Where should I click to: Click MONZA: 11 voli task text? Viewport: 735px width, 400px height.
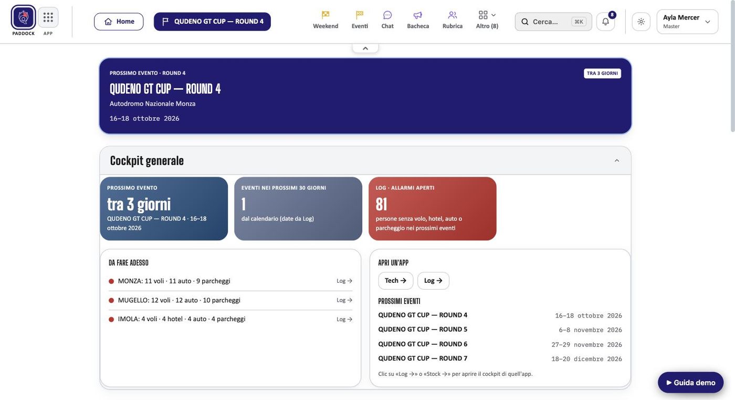(174, 281)
